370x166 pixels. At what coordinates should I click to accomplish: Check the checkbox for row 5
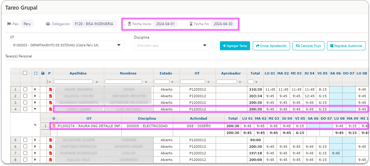[25, 140]
